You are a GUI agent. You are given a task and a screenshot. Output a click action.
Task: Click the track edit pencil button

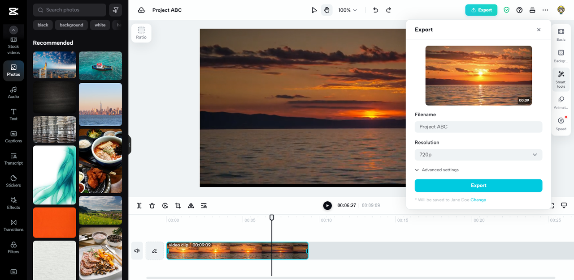(155, 251)
